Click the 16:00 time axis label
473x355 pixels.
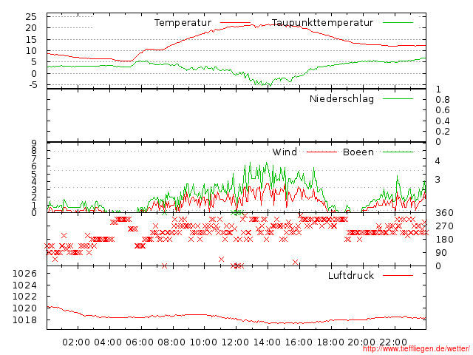[299, 342]
